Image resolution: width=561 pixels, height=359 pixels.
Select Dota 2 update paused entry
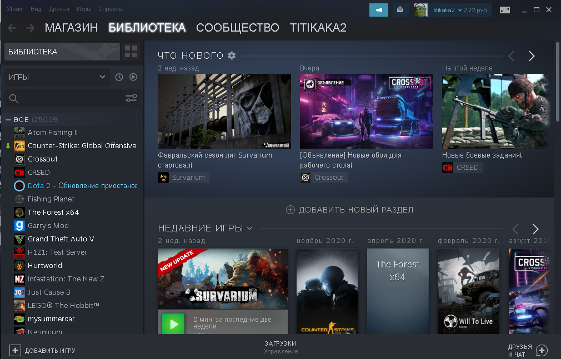[x=82, y=186]
